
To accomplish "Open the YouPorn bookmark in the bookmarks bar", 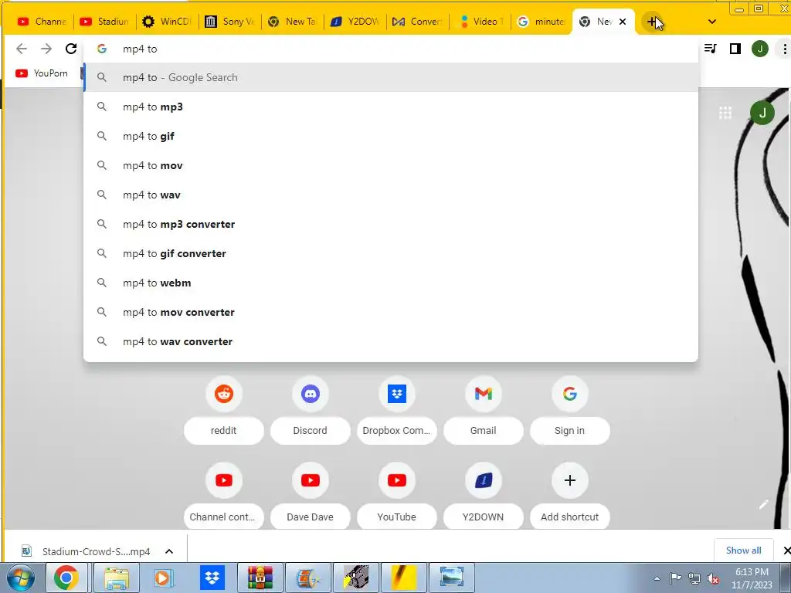I will 42,73.
